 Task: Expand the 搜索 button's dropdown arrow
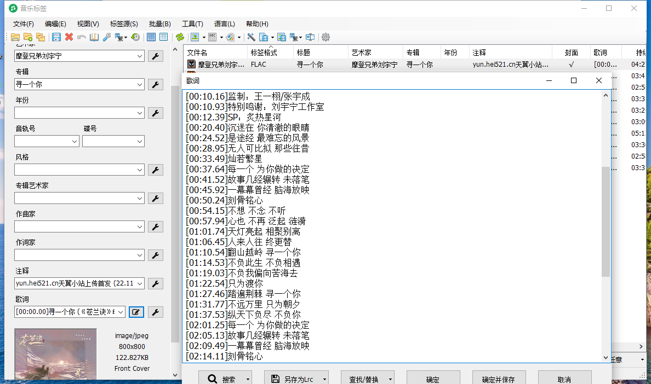pyautogui.click(x=248, y=379)
